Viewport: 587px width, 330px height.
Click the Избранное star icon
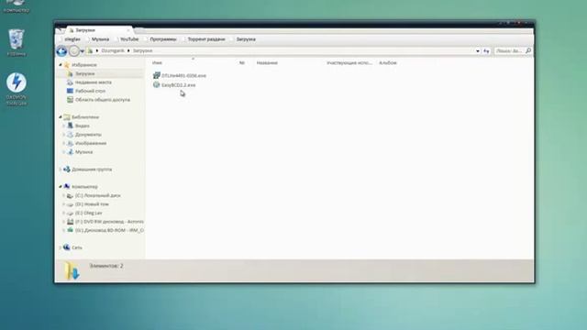tap(67, 65)
